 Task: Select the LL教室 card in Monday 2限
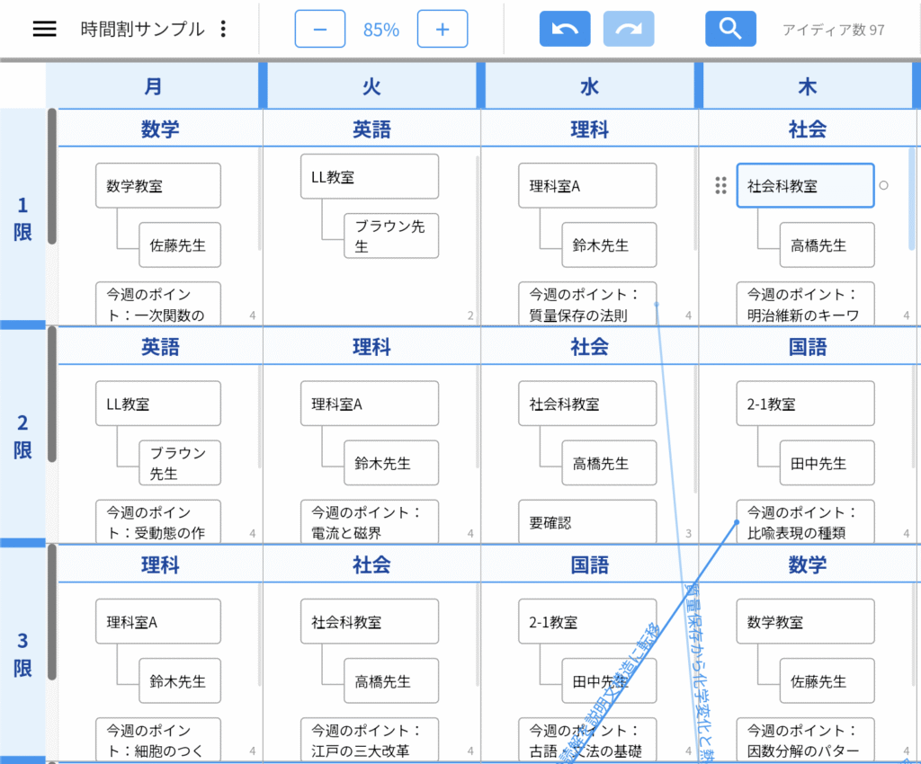[x=158, y=404]
